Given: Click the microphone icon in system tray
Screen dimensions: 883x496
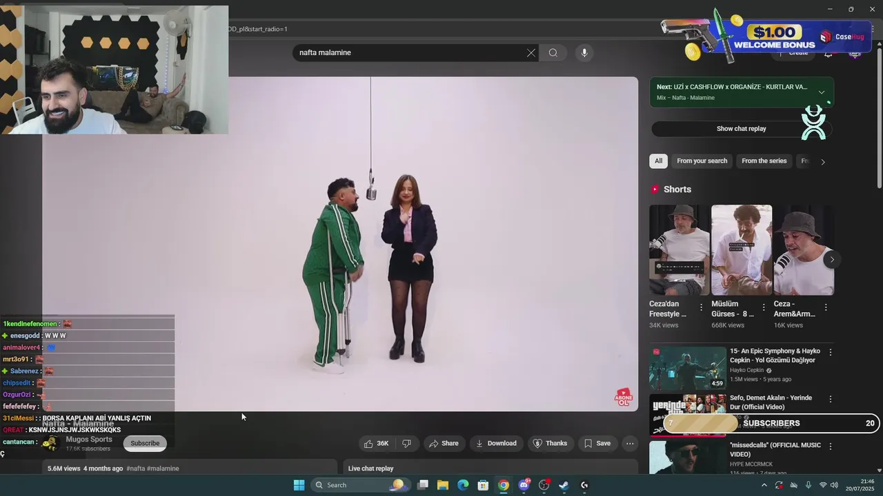Looking at the screenshot, I should pos(808,485).
